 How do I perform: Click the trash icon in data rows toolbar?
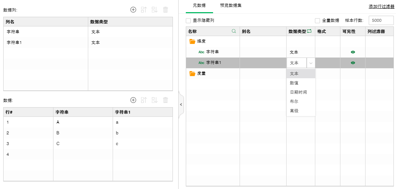(x=165, y=100)
